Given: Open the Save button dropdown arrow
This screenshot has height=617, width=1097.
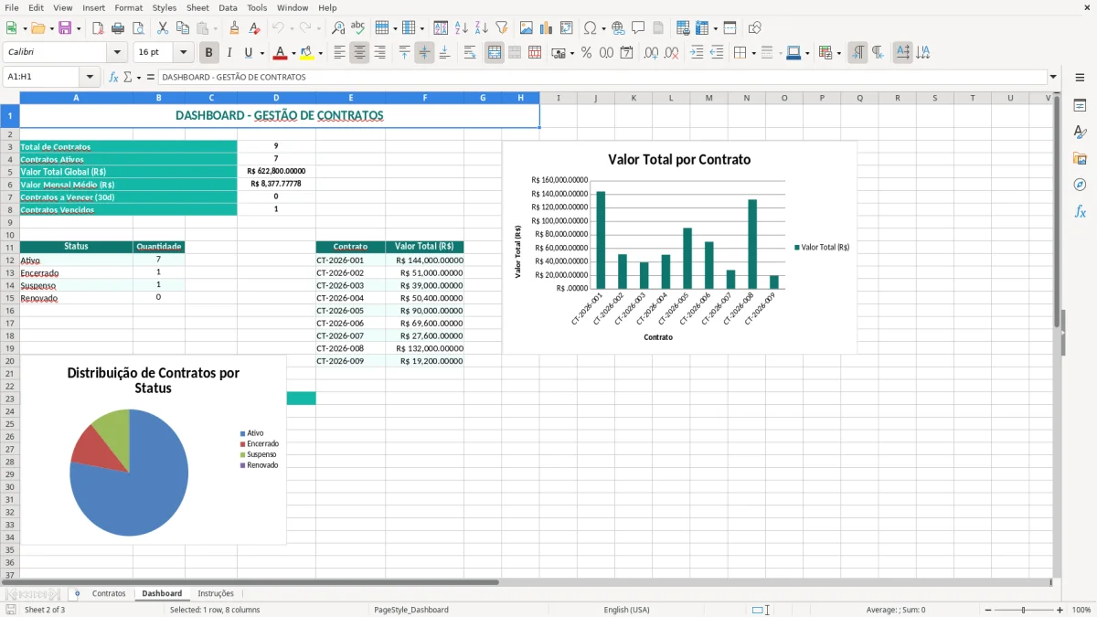Looking at the screenshot, I should (79, 28).
